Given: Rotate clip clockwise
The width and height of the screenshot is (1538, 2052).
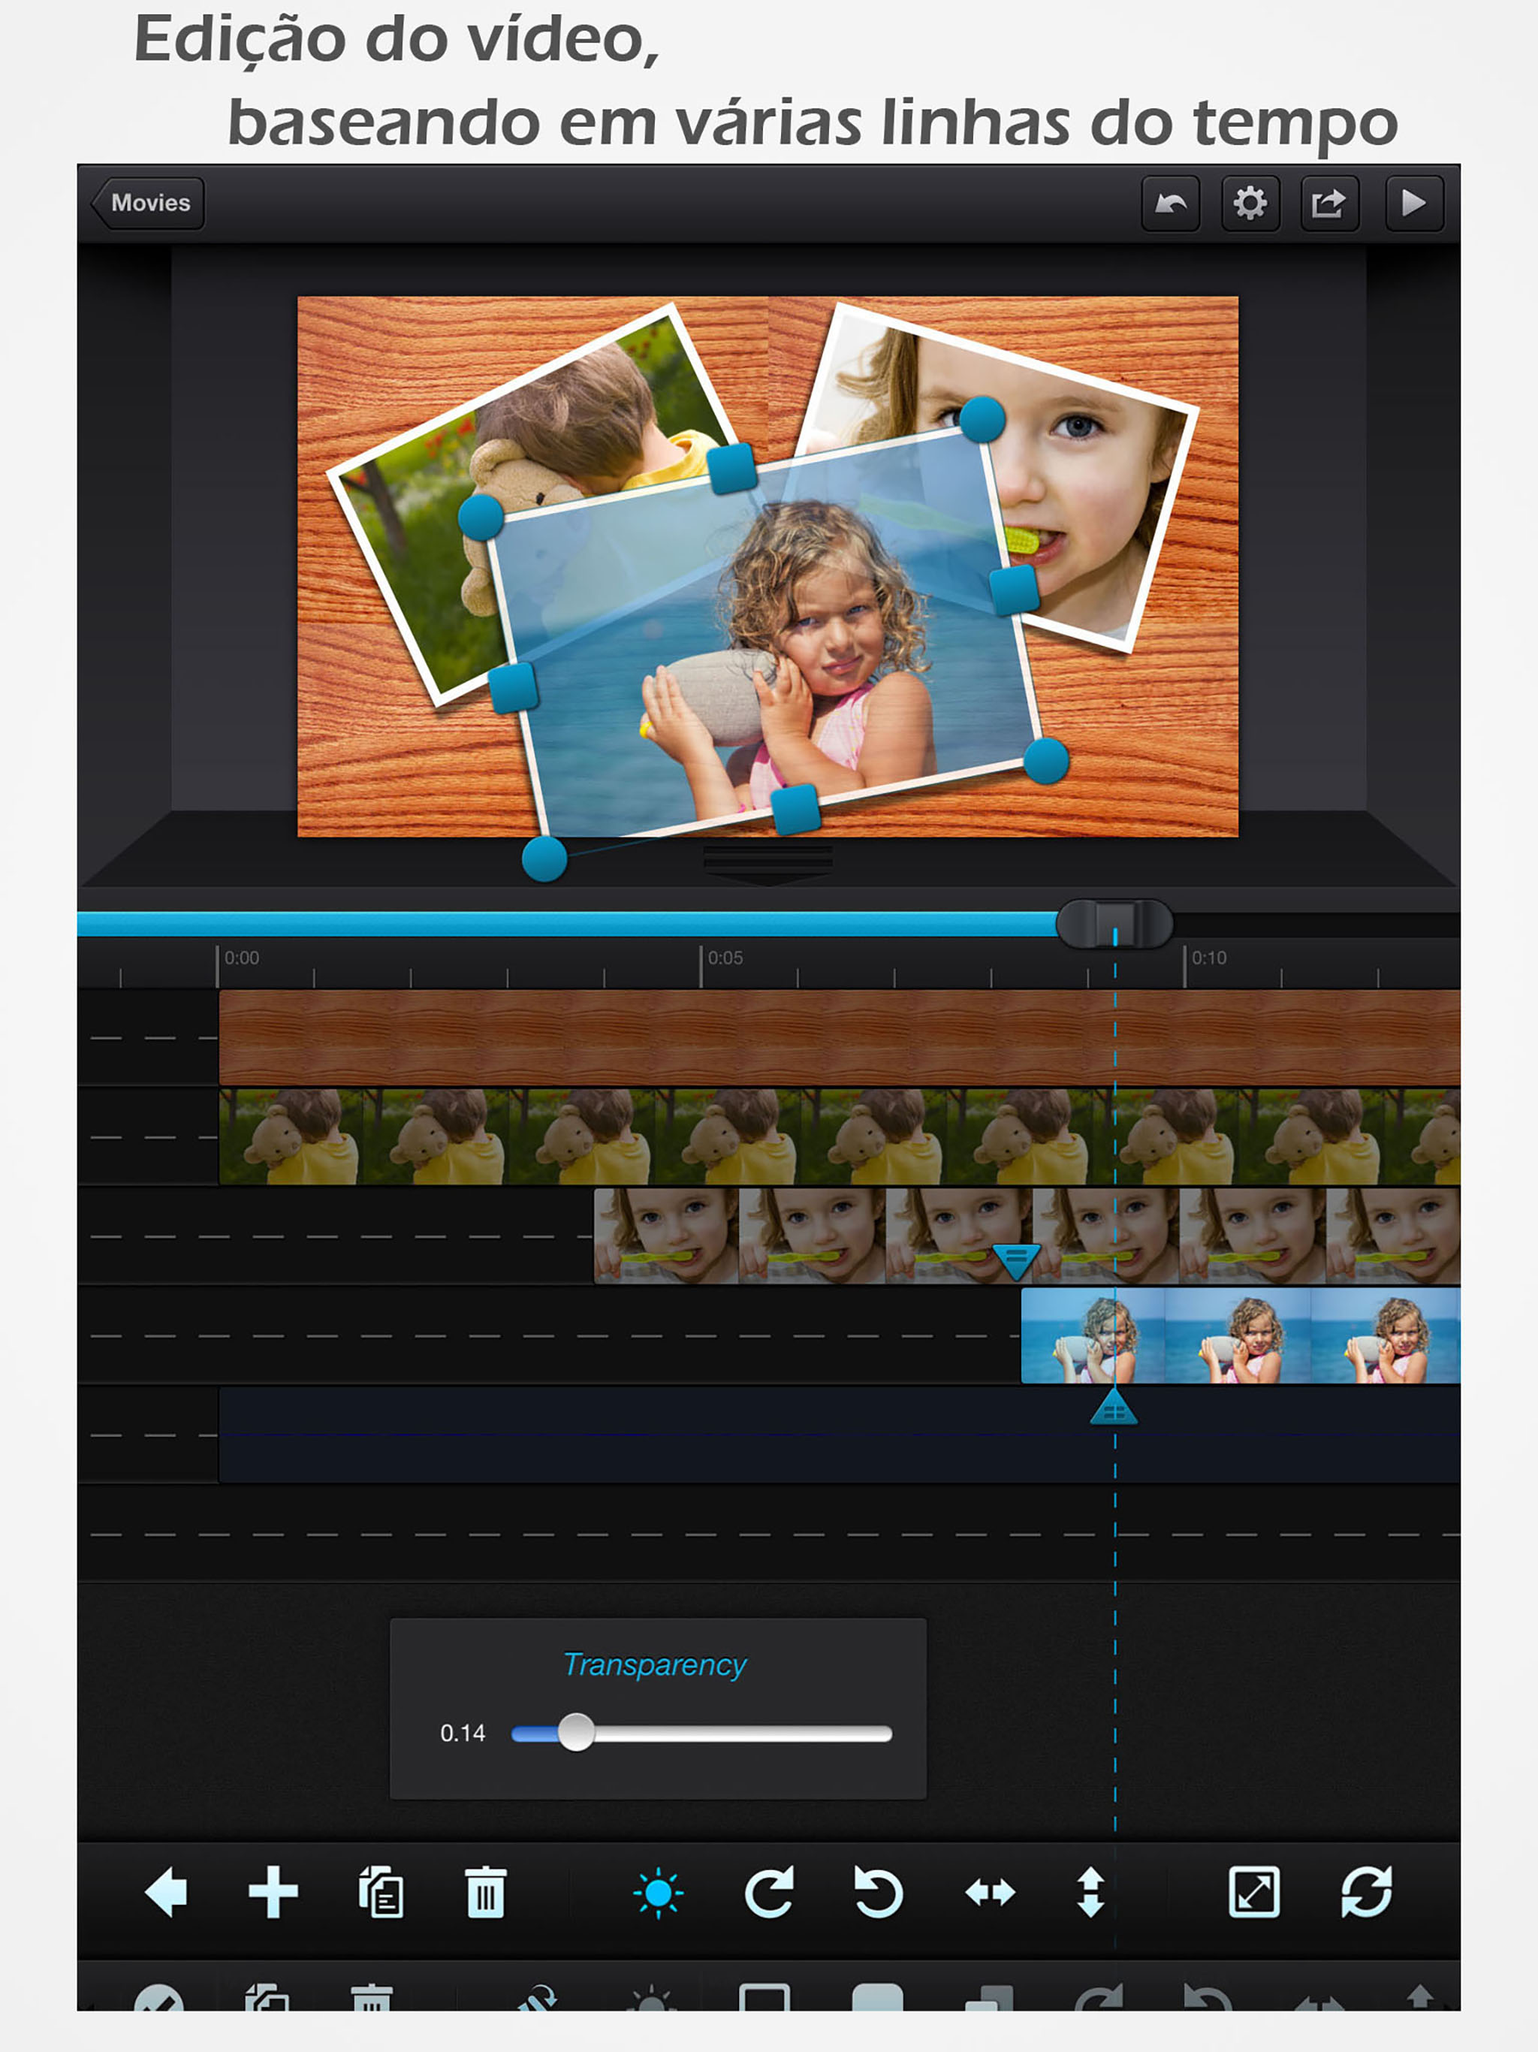Looking at the screenshot, I should pyautogui.click(x=769, y=1891).
